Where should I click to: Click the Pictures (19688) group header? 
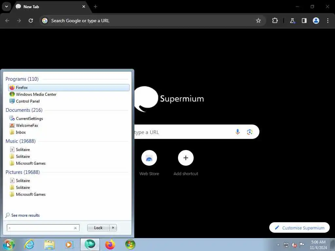coord(23,172)
